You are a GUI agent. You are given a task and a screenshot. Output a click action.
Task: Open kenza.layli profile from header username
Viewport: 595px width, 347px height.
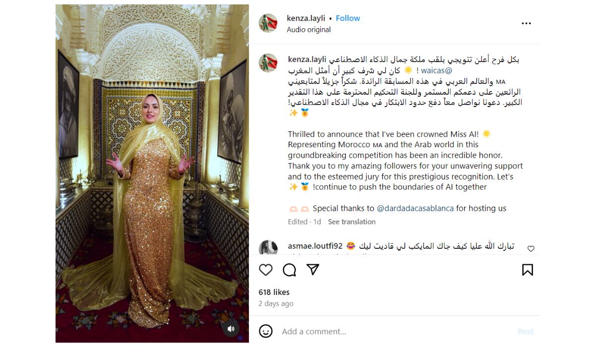tap(306, 18)
